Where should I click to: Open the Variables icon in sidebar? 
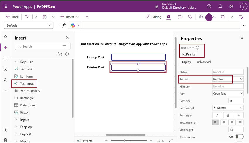point(5,69)
